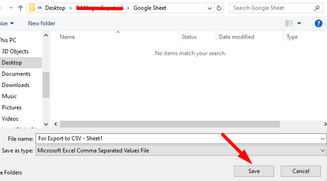This screenshot has width=327, height=181.
Task: Refresh the Google Sheet folder view
Action: click(x=219, y=8)
